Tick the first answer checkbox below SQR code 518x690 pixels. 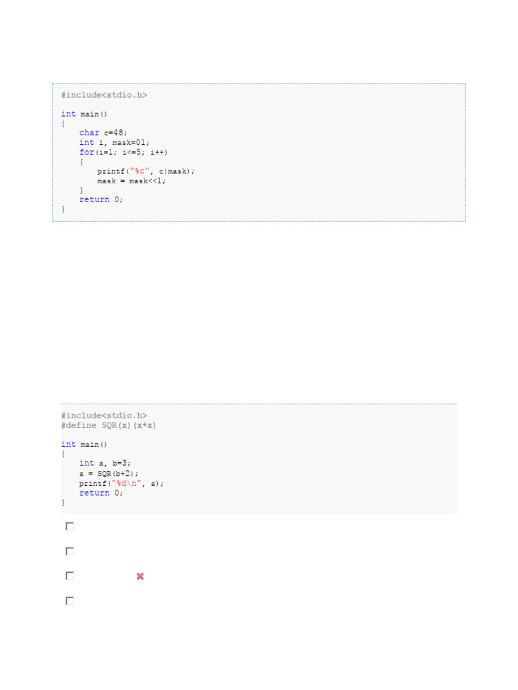[69, 526]
